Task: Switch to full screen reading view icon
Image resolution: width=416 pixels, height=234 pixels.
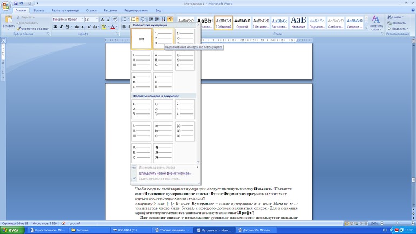Action: (351, 223)
